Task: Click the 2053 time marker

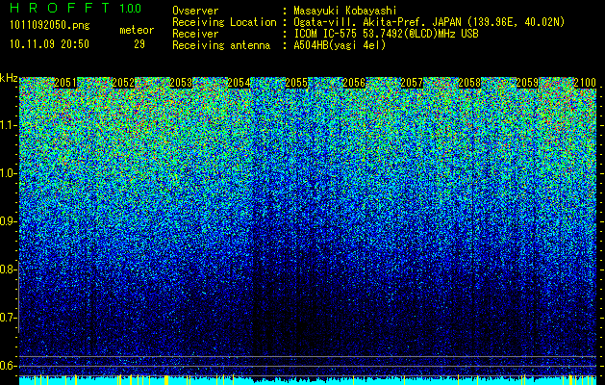Action: (x=181, y=83)
